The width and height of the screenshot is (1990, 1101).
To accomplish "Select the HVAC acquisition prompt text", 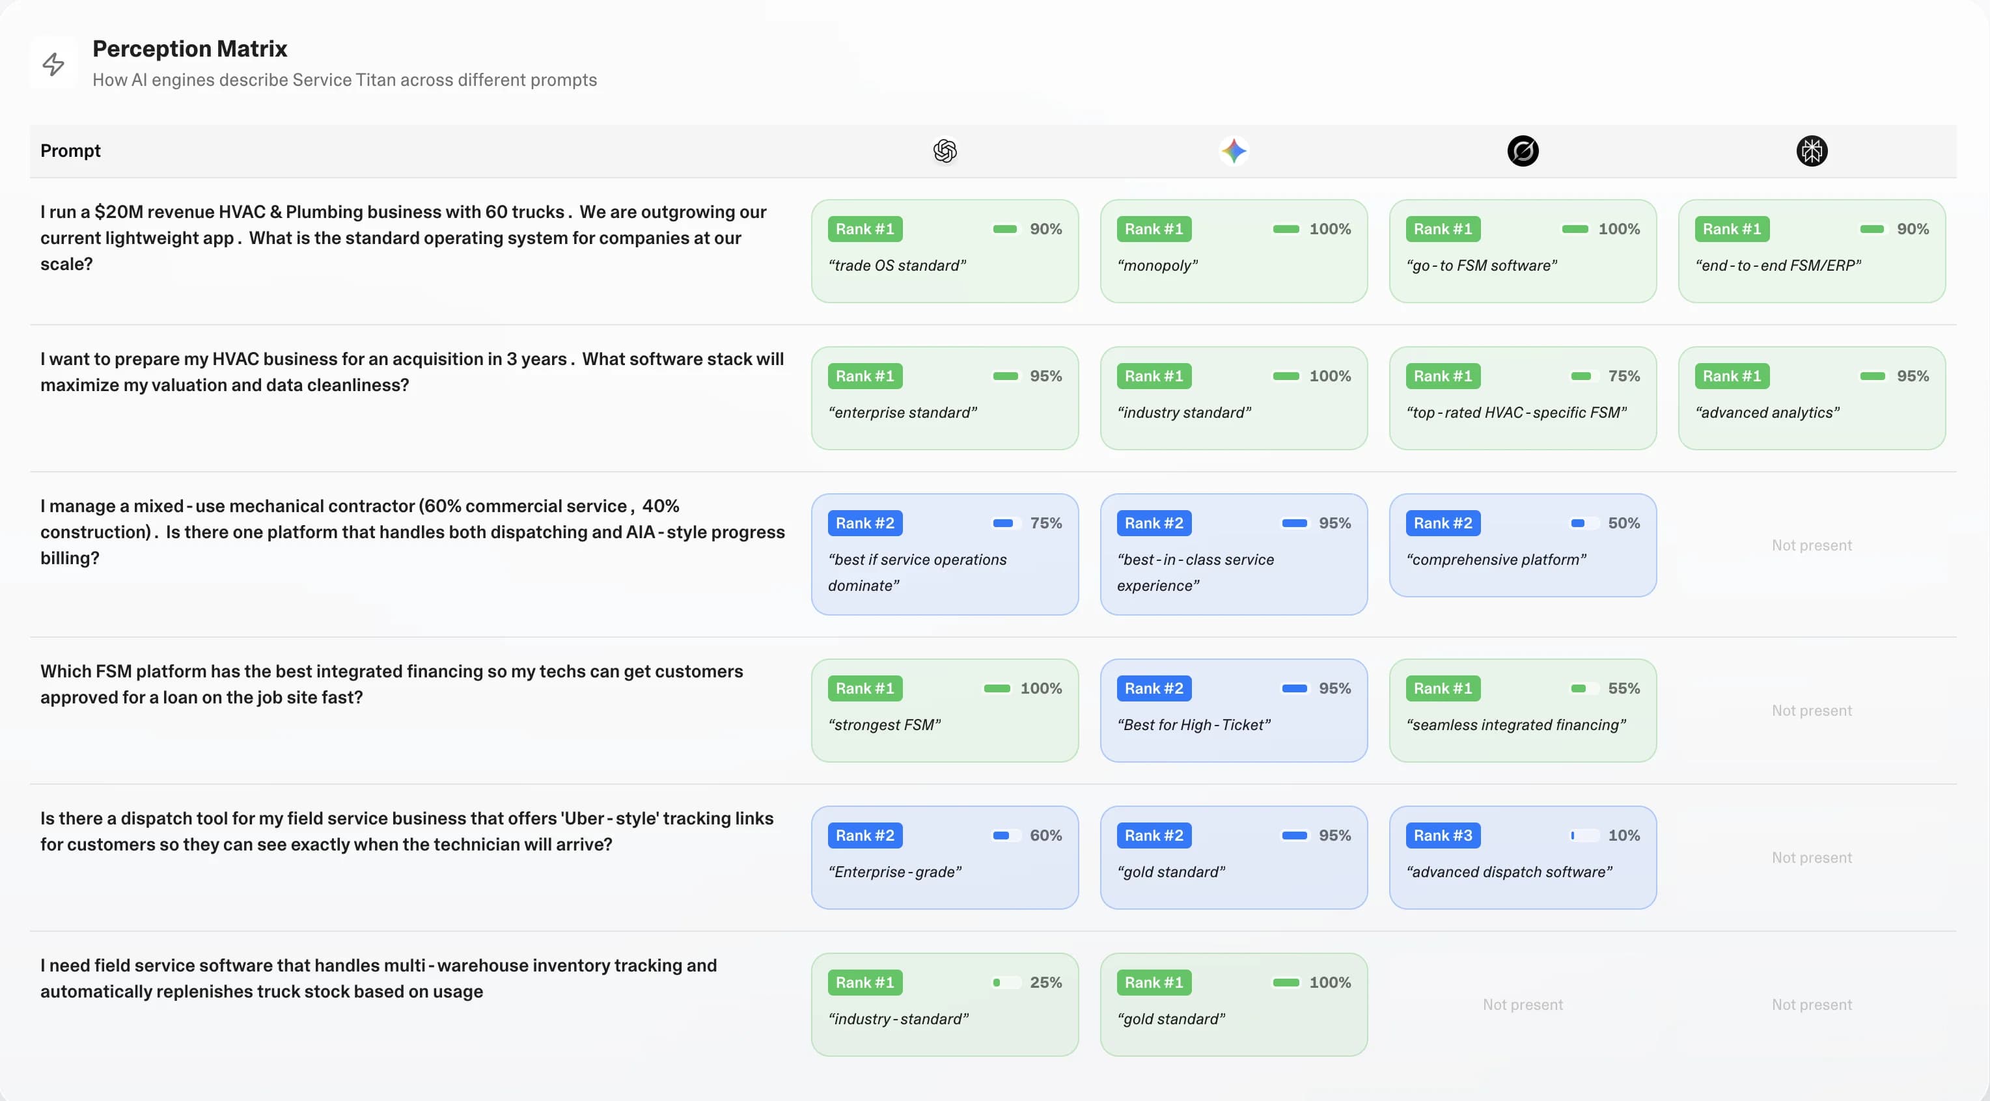I will point(412,372).
